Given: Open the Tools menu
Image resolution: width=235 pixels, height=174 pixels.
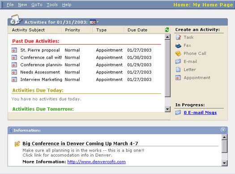Looking at the screenshot, I should tap(52, 5).
